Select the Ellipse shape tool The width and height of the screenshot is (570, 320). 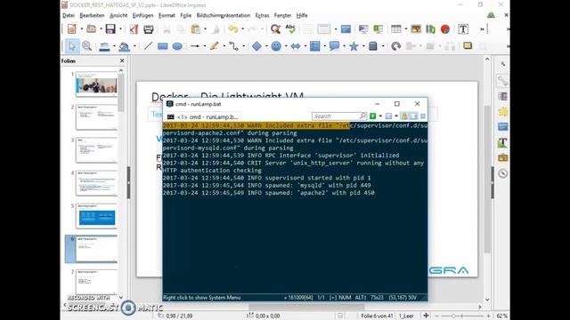coord(177,46)
